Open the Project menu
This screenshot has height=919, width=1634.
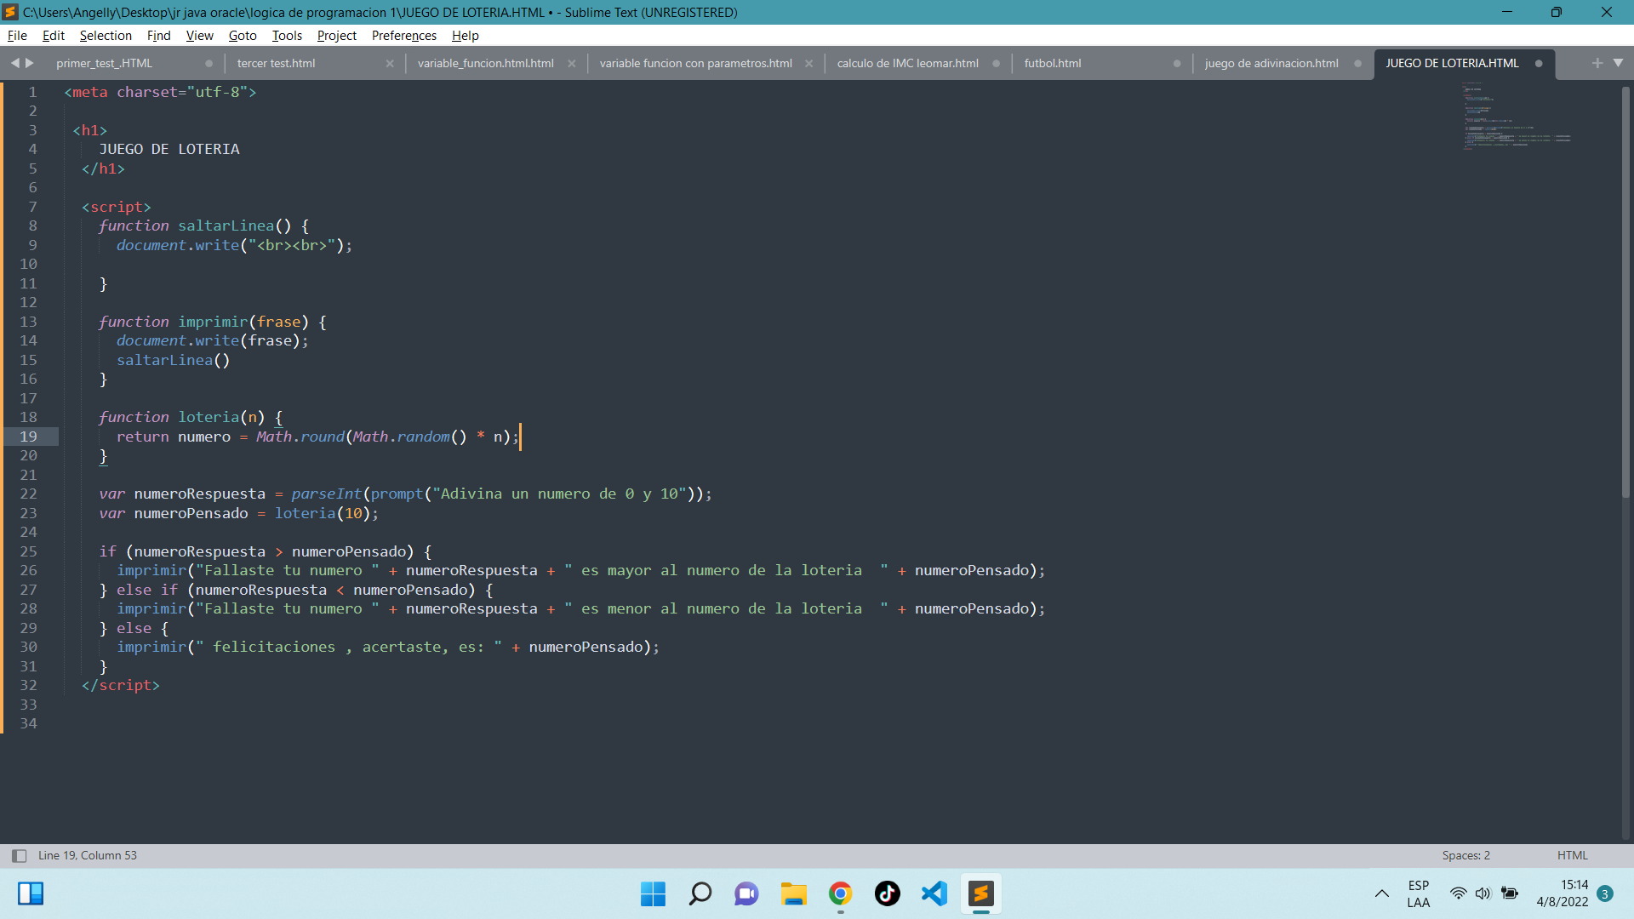tap(336, 36)
